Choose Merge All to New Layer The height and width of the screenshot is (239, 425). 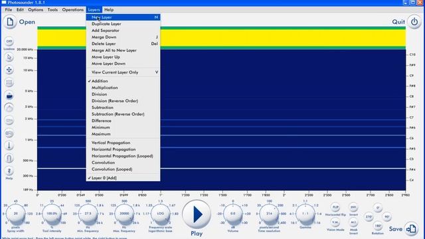pos(123,50)
